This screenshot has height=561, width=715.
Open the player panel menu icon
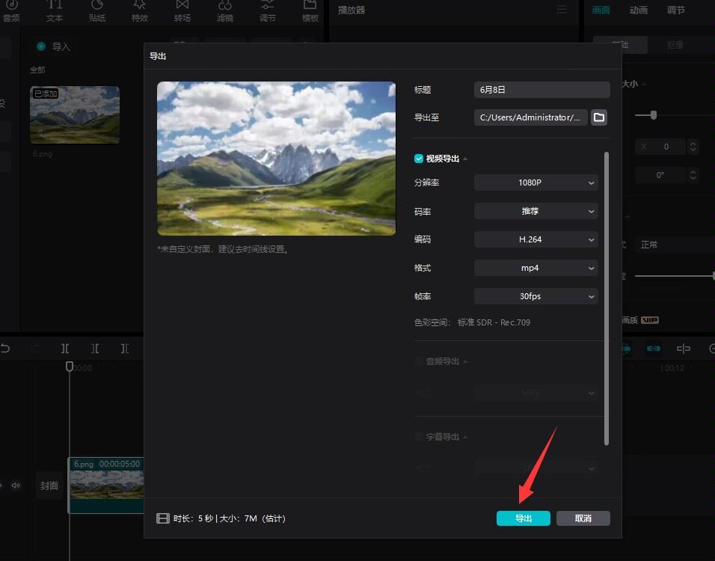pos(562,10)
